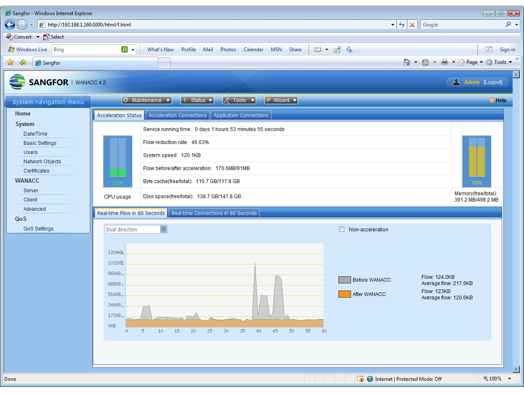Click the RSS Feeds icon

425,62
